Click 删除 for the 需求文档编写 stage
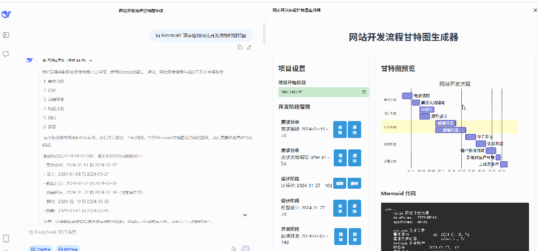The width and height of the screenshot is (538, 251). point(355,158)
